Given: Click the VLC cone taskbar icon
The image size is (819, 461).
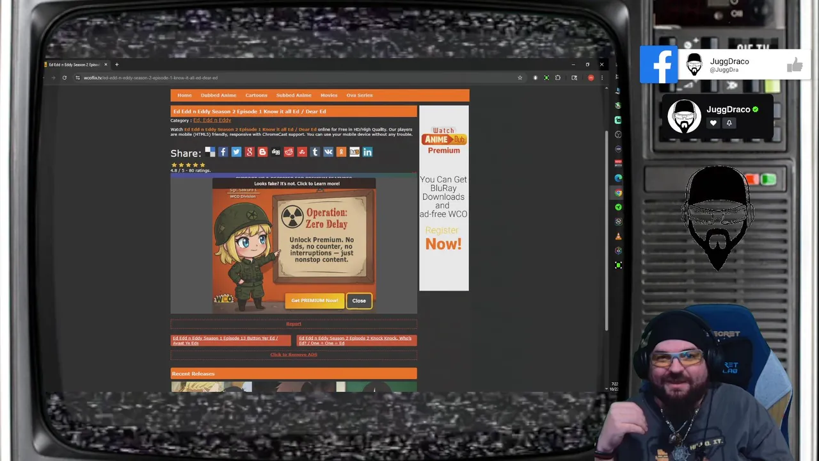Looking at the screenshot, I should coord(618,236).
